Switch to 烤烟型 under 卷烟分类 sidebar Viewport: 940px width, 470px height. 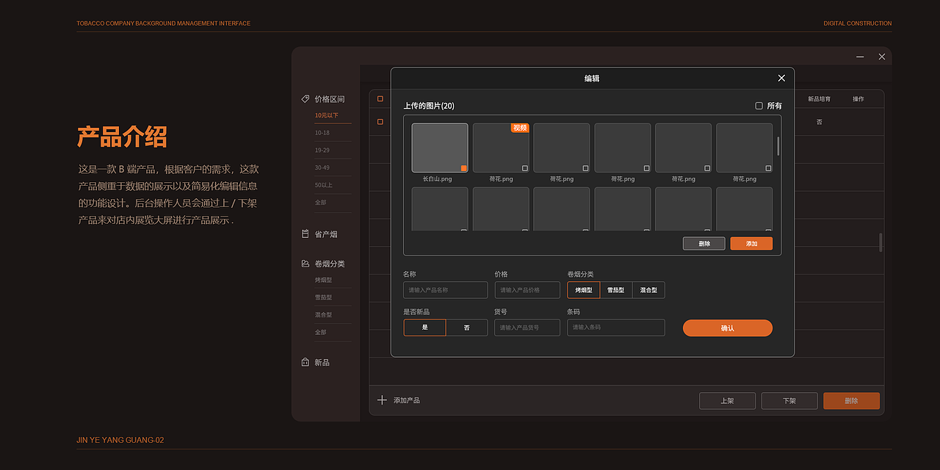point(325,280)
